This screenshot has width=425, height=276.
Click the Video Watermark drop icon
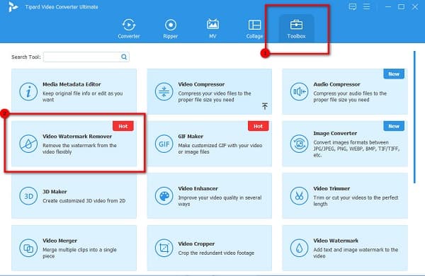pos(299,248)
